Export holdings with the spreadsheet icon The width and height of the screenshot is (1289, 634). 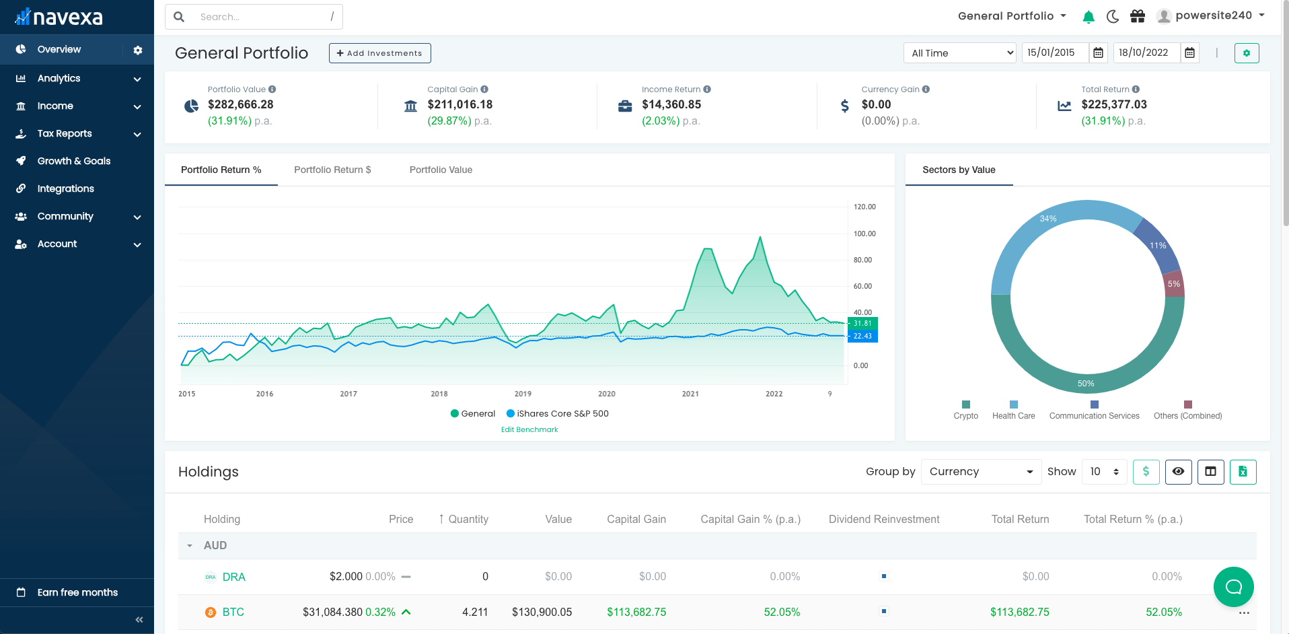point(1243,472)
